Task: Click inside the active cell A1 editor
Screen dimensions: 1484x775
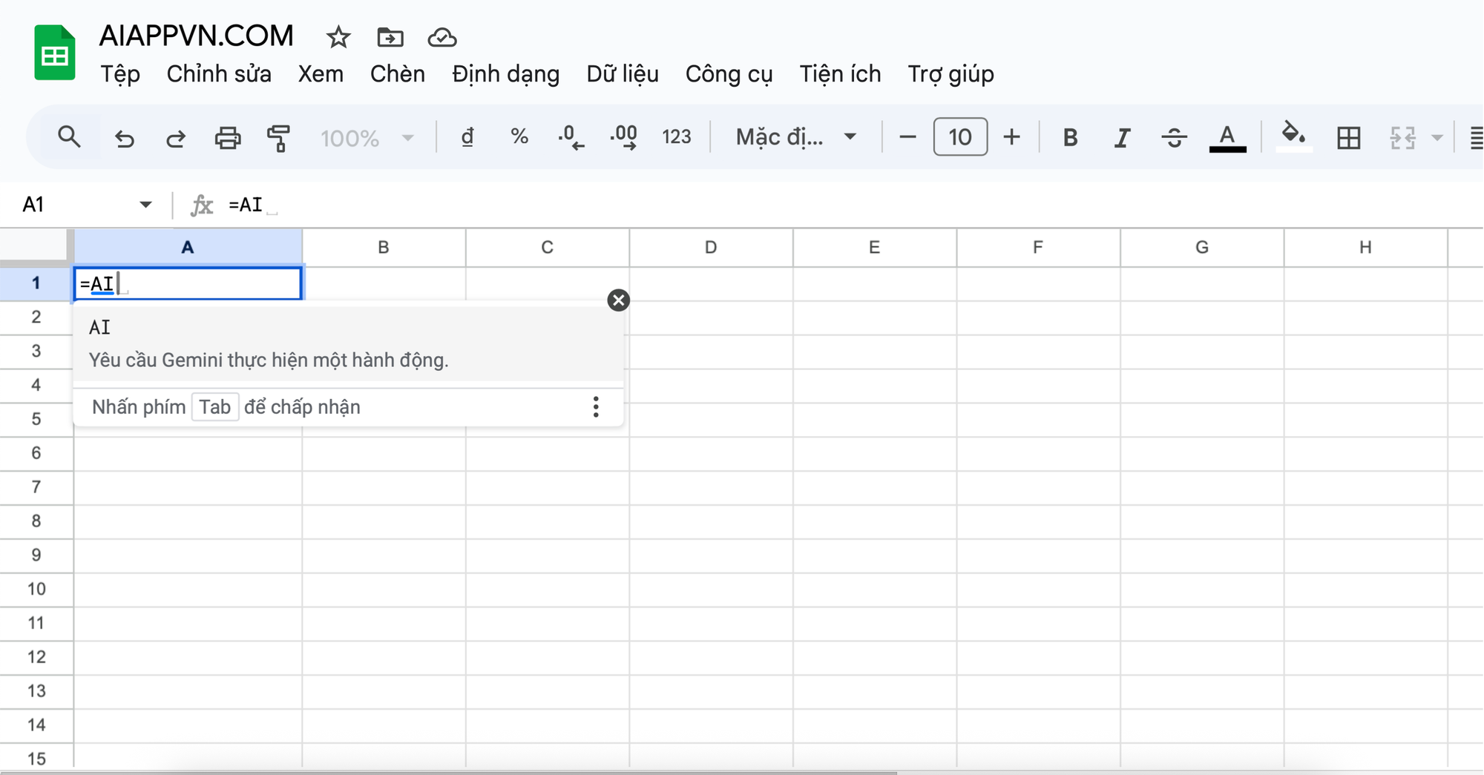Action: 188,284
